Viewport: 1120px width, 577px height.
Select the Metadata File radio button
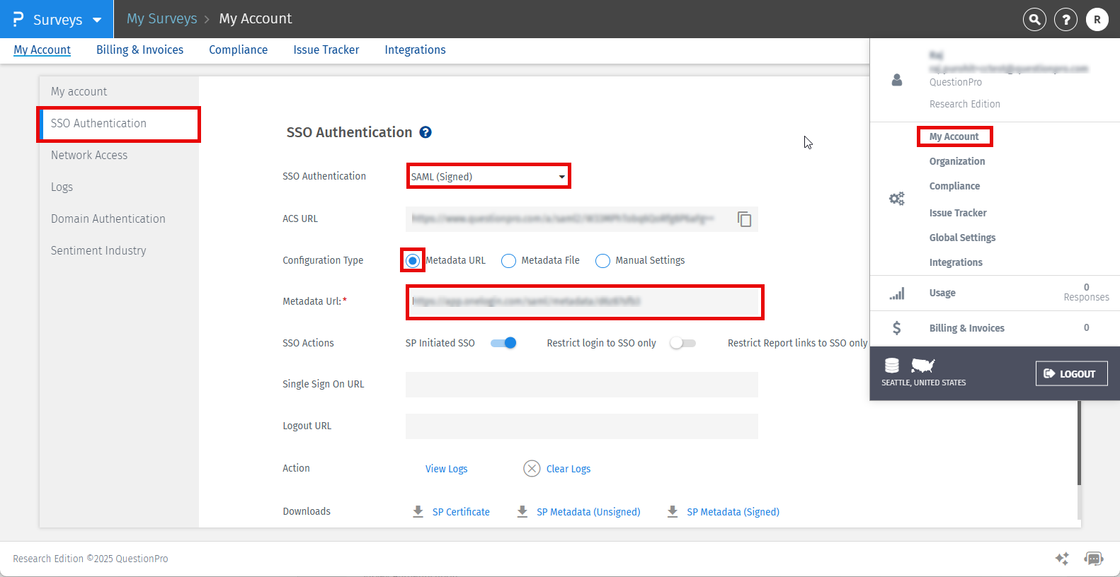[x=508, y=261]
